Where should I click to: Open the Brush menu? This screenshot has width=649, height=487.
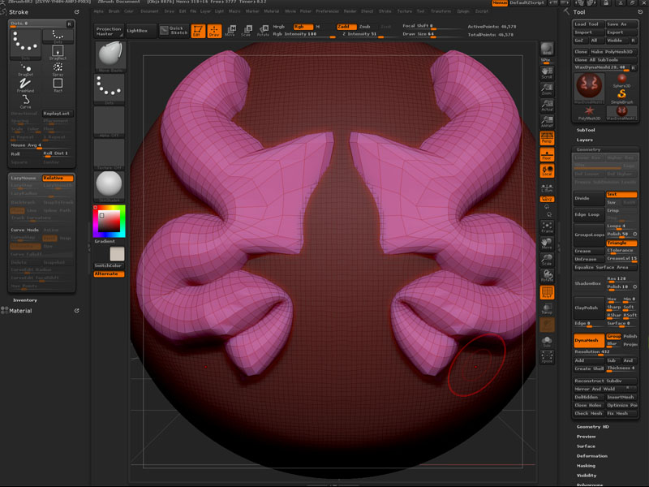point(114,11)
